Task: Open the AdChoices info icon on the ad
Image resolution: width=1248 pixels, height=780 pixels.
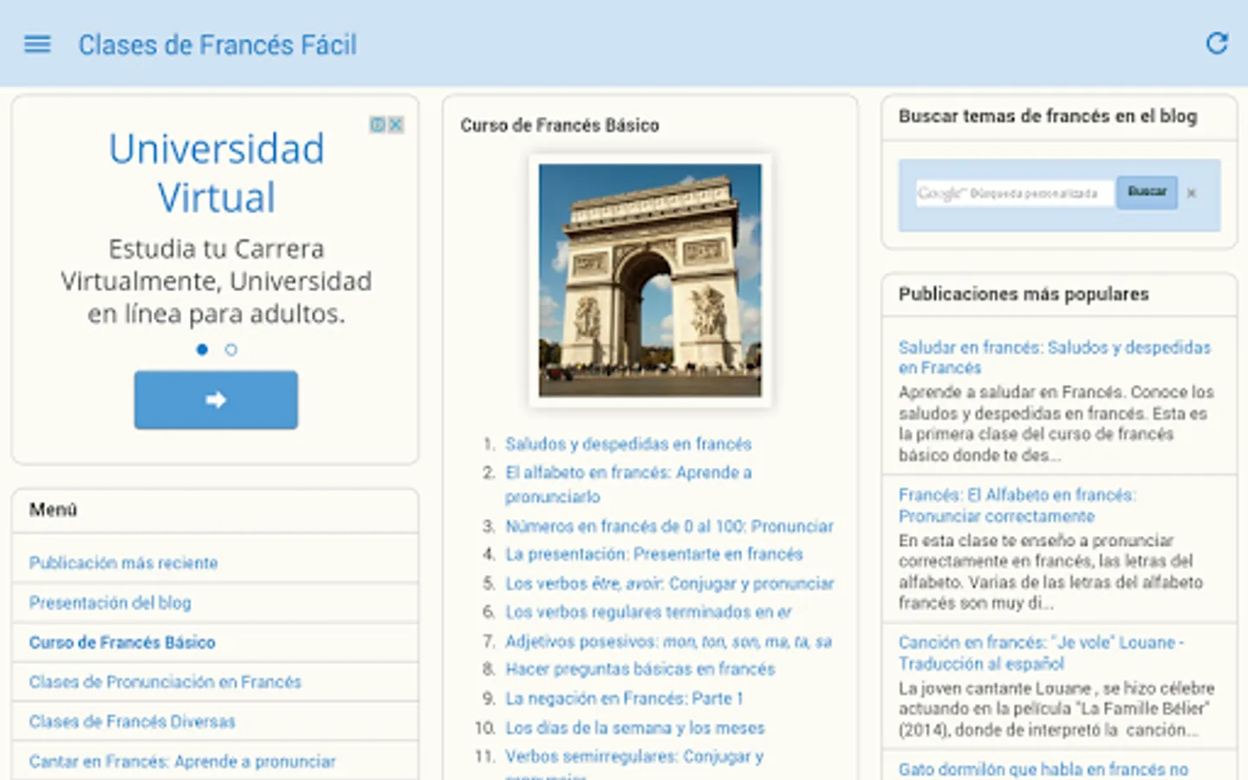Action: pyautogui.click(x=378, y=125)
